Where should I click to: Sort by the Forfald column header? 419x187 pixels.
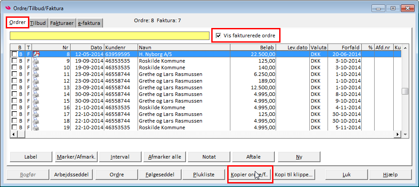[345, 48]
